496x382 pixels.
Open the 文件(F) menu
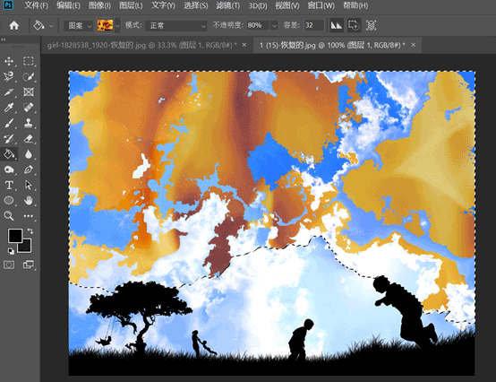tap(37, 5)
